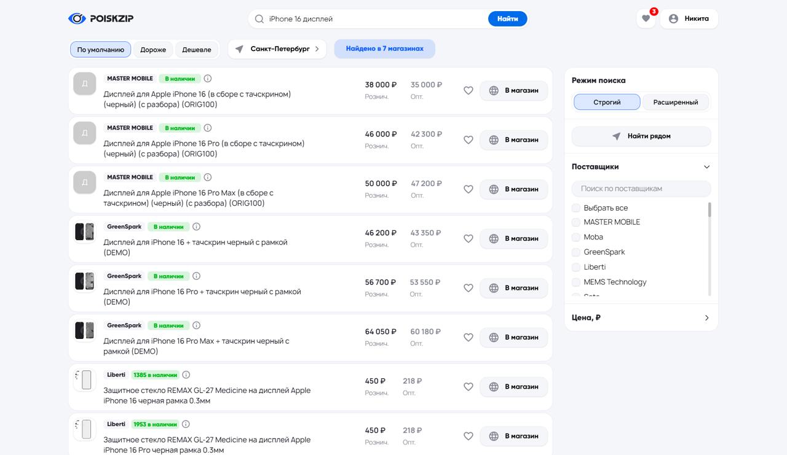The width and height of the screenshot is (787, 455).
Task: Show info icon next to 1953 в наличии
Action: click(186, 424)
